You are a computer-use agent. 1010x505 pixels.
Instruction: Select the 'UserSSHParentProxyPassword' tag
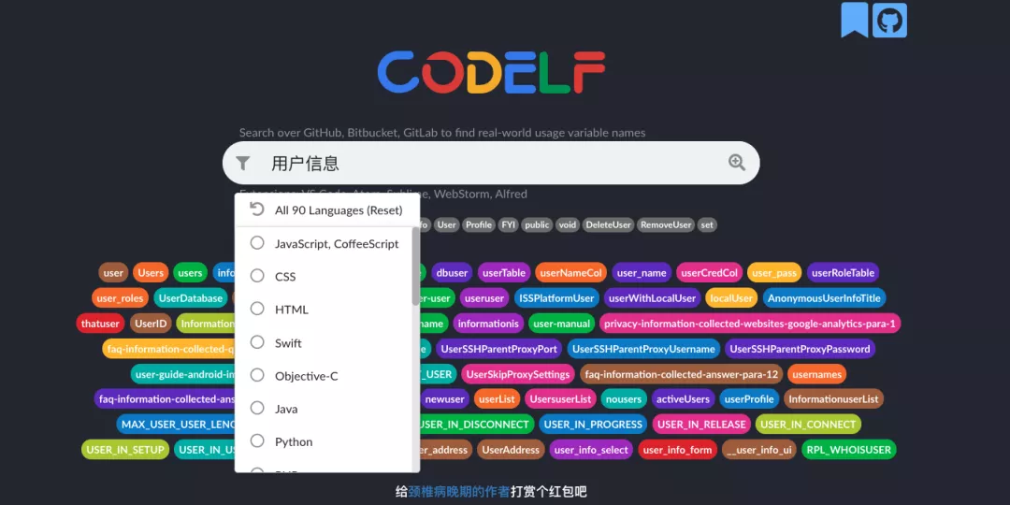click(x=800, y=349)
